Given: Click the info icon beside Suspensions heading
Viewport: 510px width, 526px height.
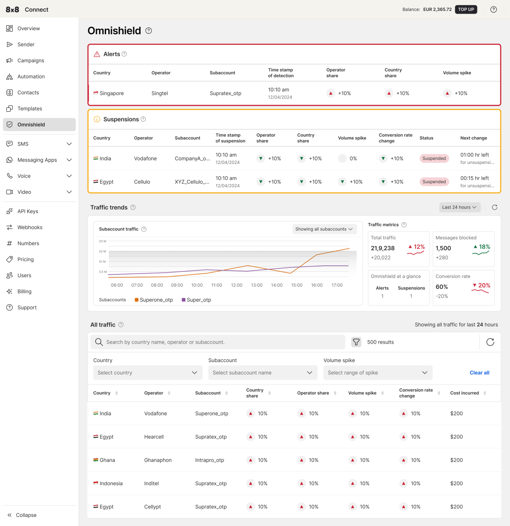Looking at the screenshot, I should (143, 119).
